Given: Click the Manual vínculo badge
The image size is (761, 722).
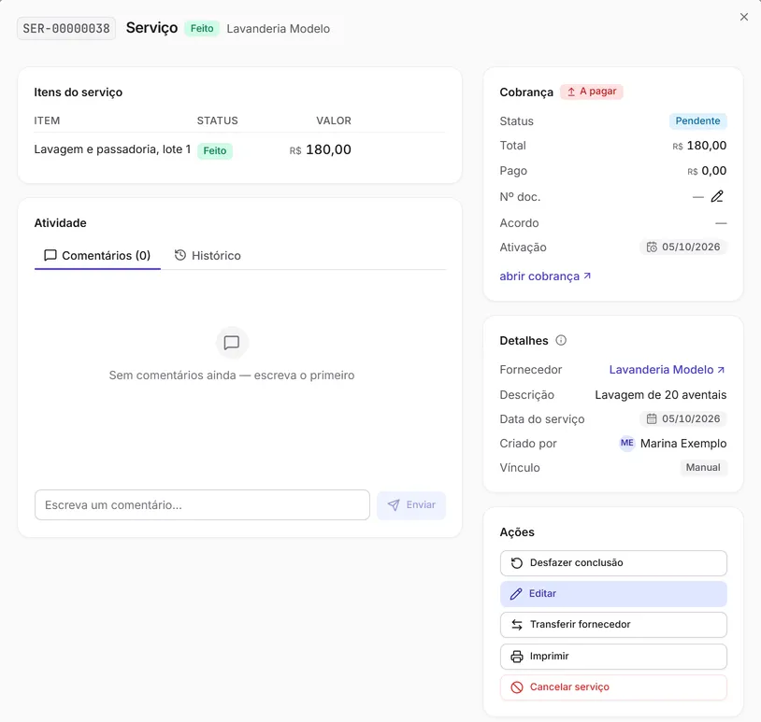Looking at the screenshot, I should coord(703,467).
